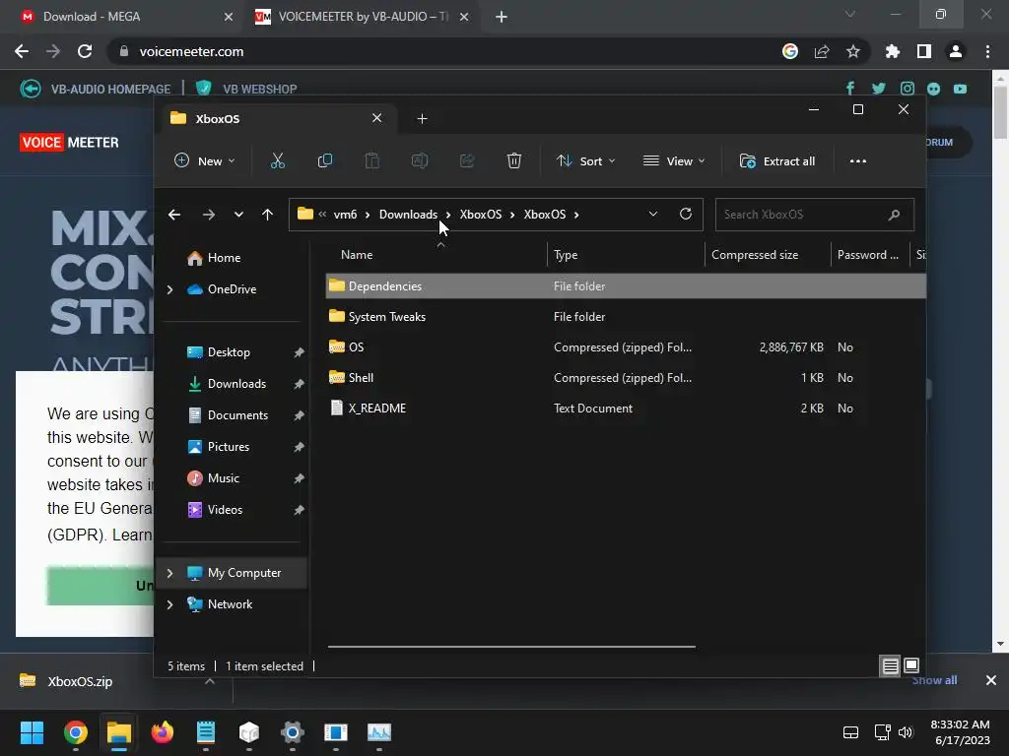Switch to large thumbnails view icon
Viewport: 1009px width, 756px height.
pos(911,665)
